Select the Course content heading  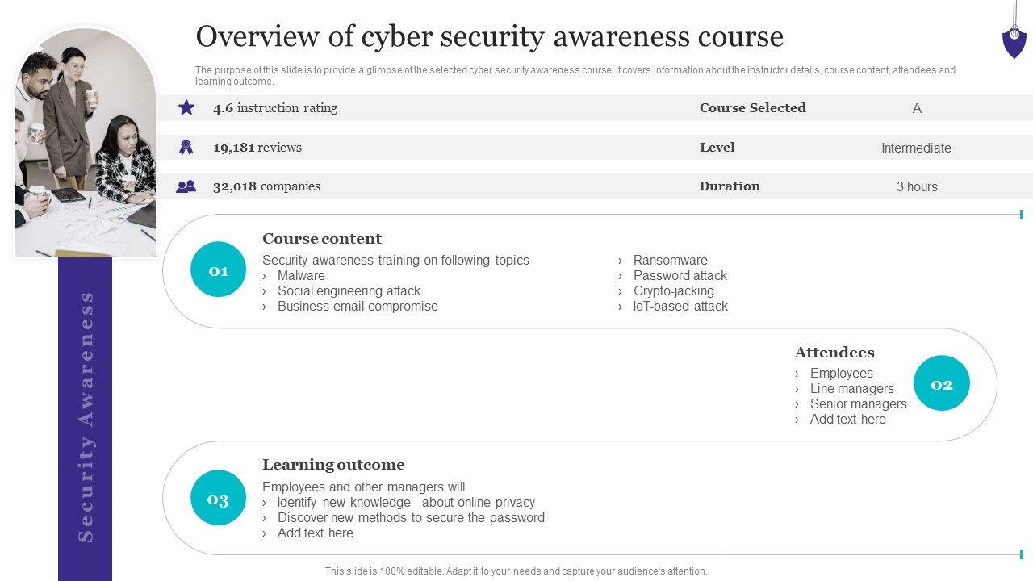tap(322, 239)
